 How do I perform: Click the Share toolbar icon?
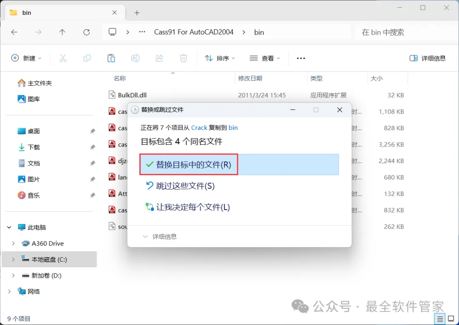(x=159, y=58)
